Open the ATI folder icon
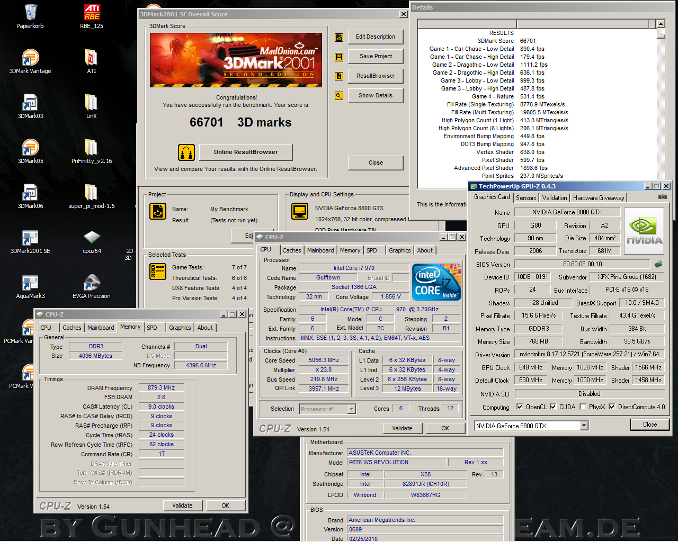Screen dimensions: 678x542 point(92,61)
